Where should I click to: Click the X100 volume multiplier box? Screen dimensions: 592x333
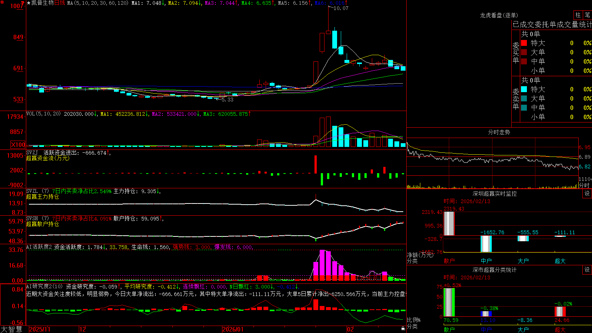click(x=18, y=145)
